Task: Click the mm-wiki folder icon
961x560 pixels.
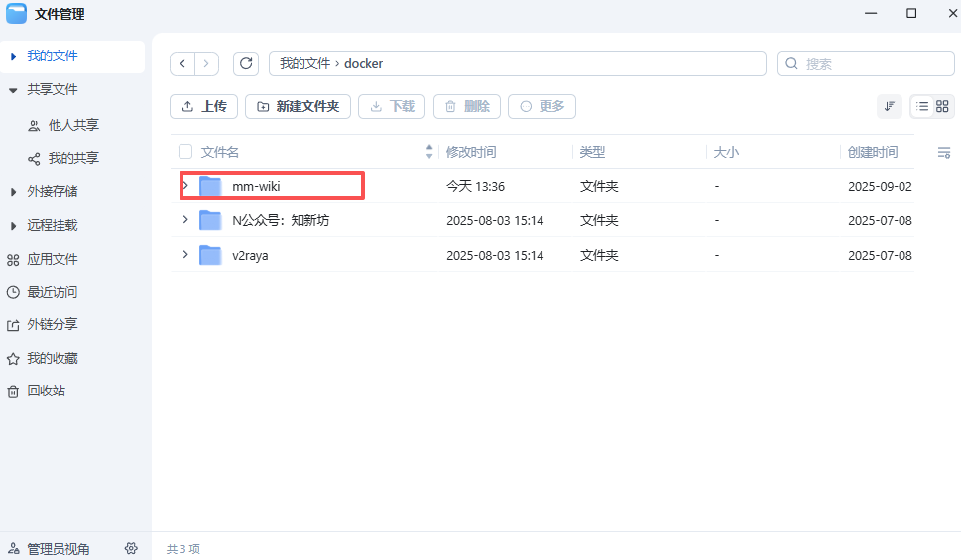Action: tap(210, 186)
